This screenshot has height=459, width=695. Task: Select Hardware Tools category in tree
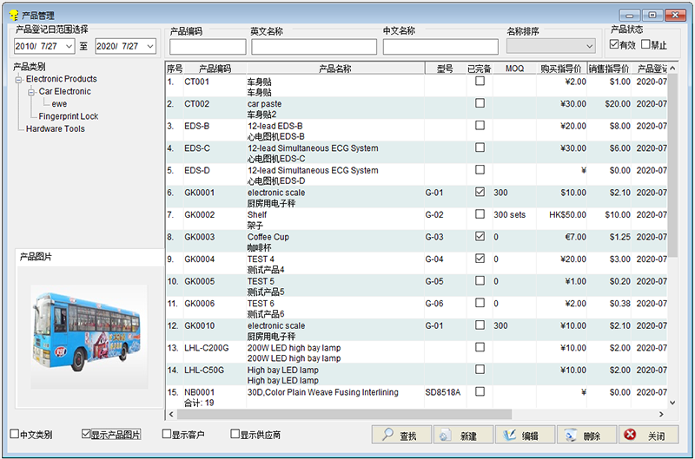coord(56,128)
